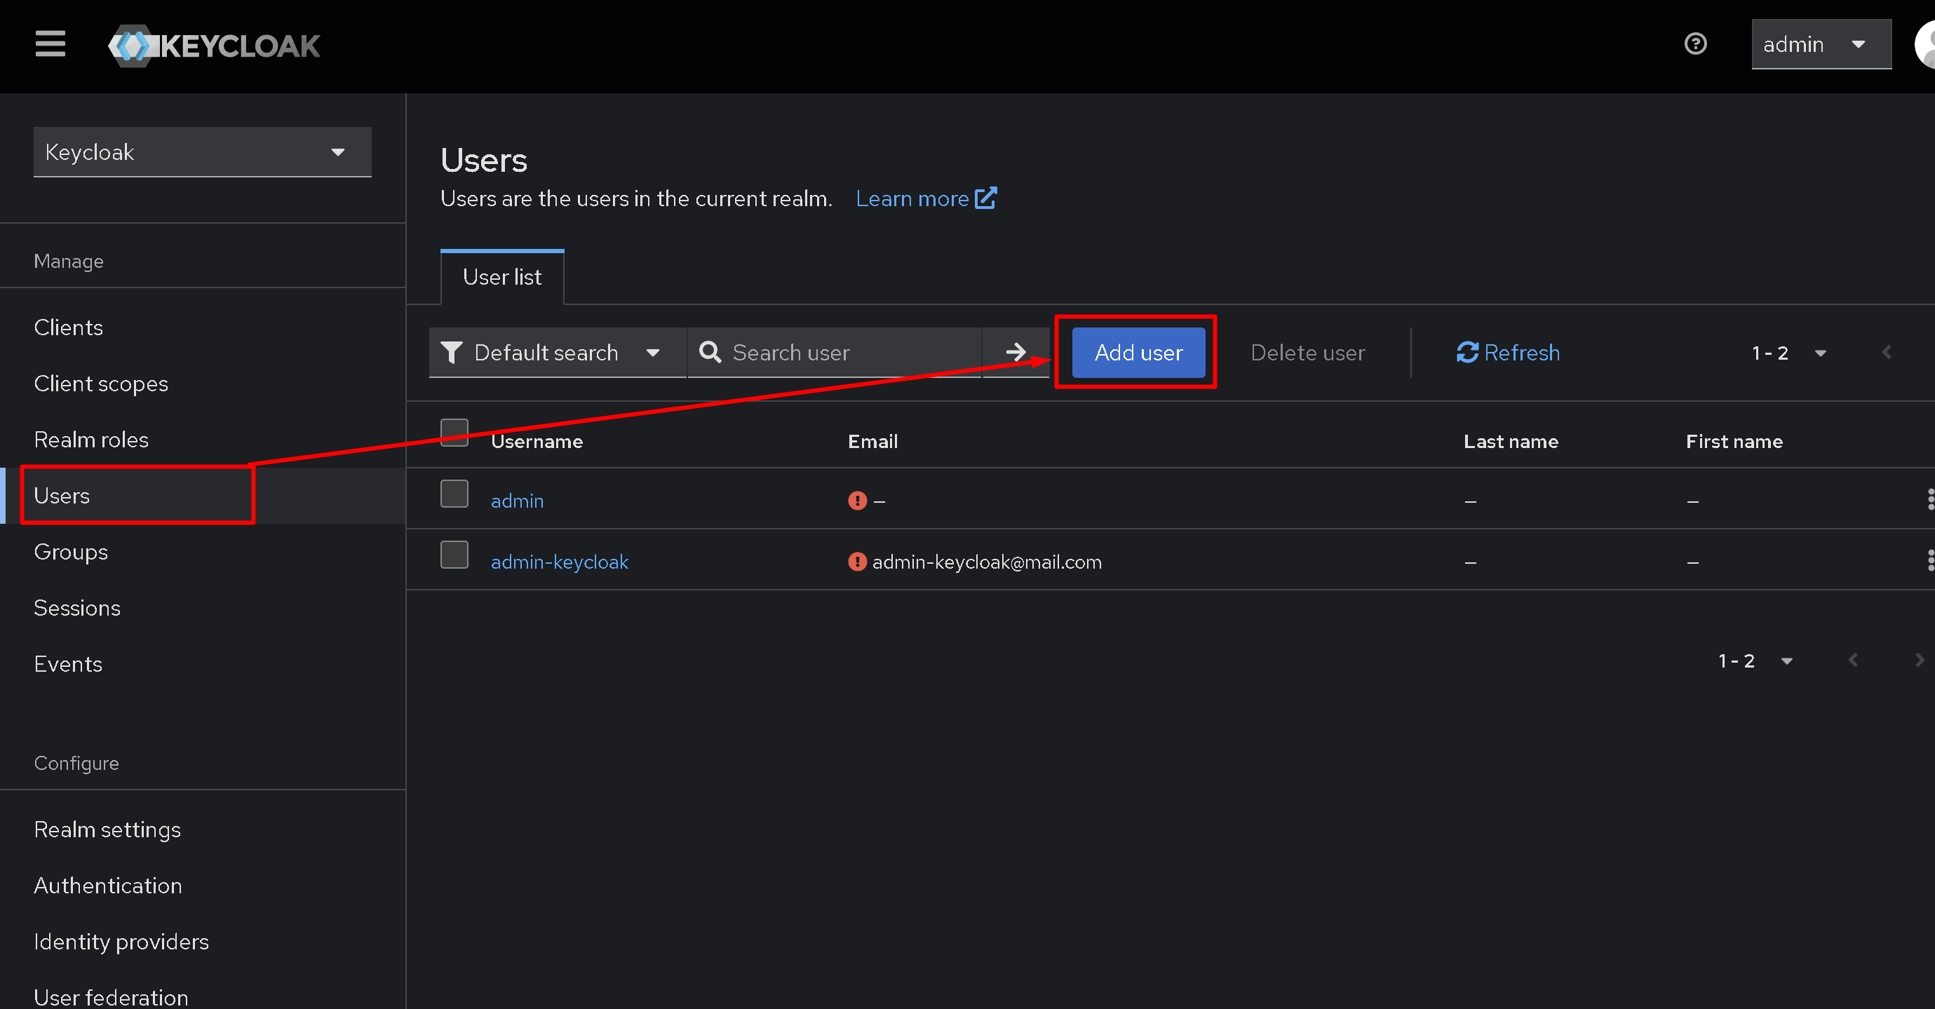The height and width of the screenshot is (1009, 1935).
Task: Click the filter funnel icon
Action: [452, 352]
